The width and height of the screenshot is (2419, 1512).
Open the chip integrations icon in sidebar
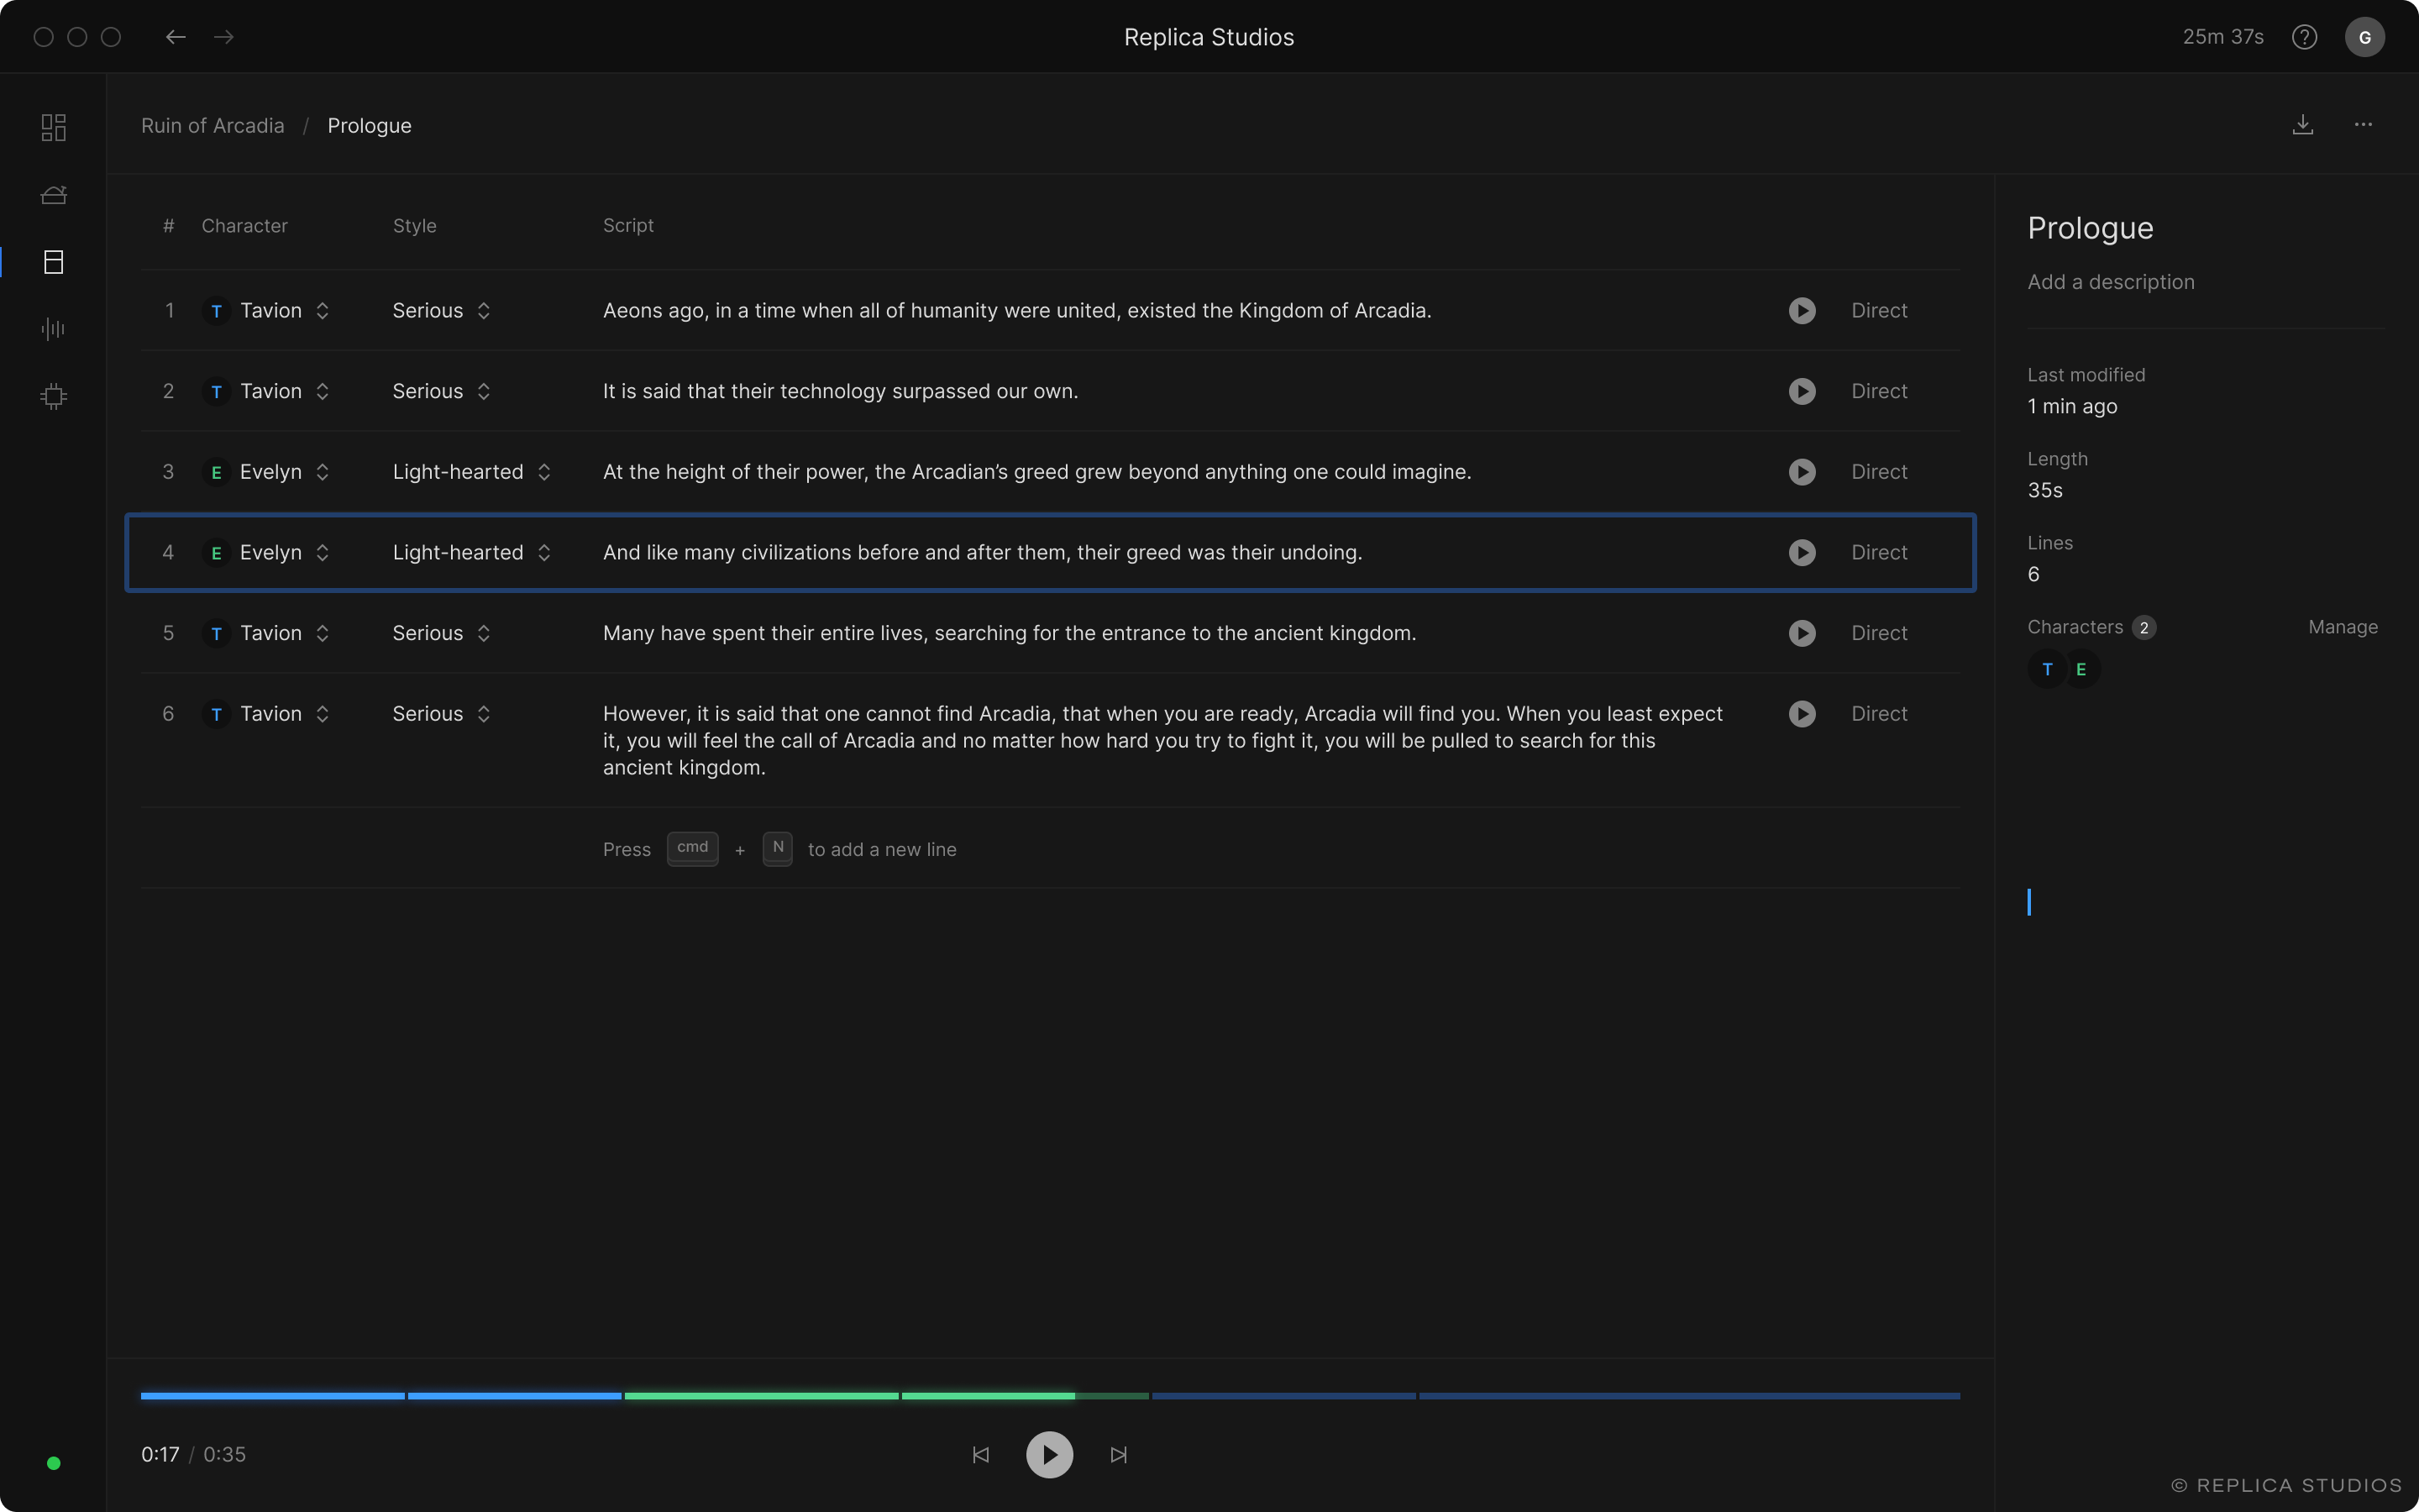53,396
